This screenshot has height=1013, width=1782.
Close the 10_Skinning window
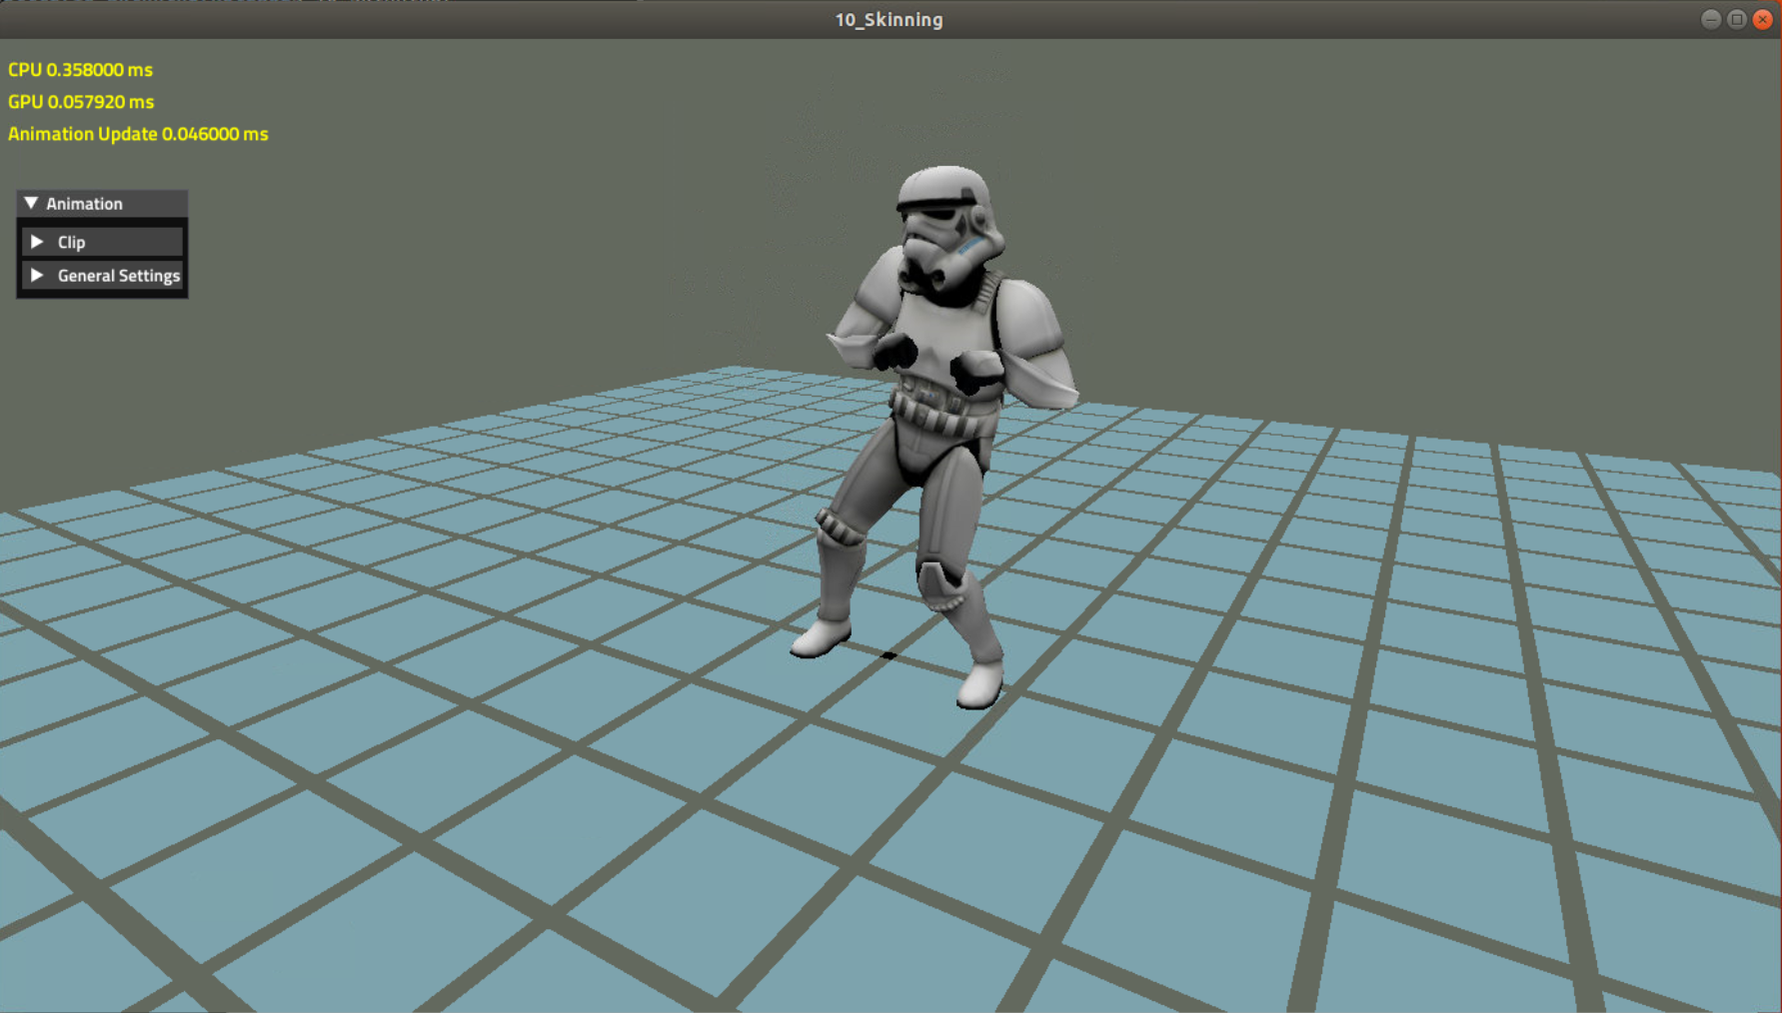point(1763,19)
